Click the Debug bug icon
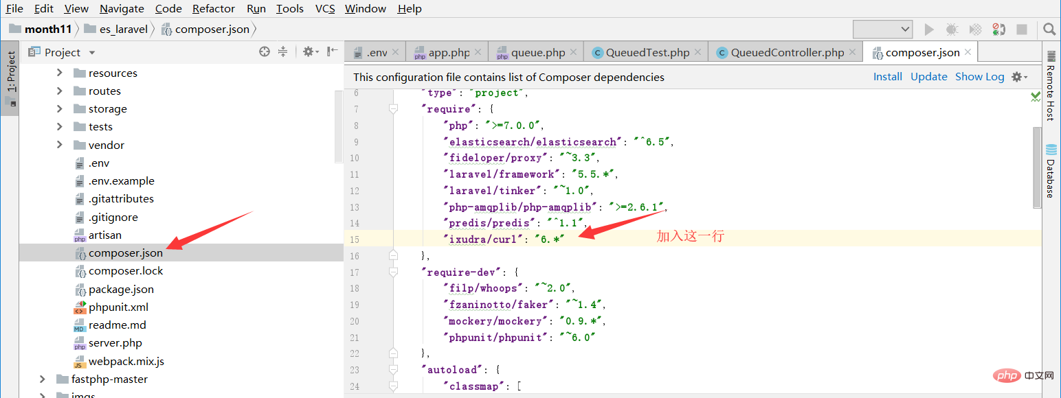 952,30
